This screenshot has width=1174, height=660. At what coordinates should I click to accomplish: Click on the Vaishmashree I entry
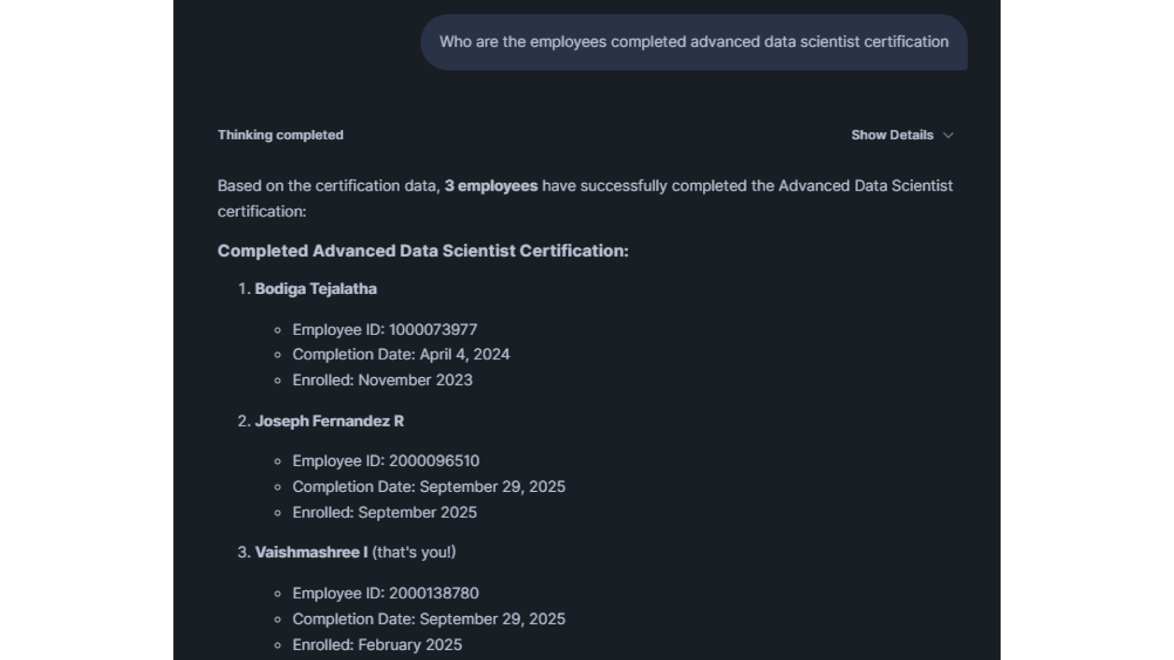point(311,552)
